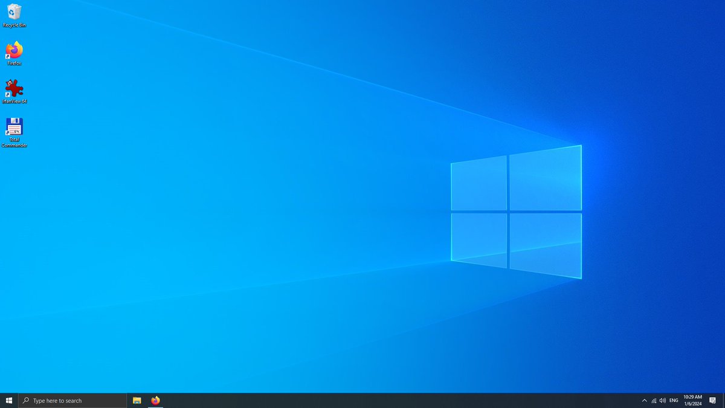Screen dimensions: 725x408
Task: Click the taskbar search box
Action: click(72, 401)
